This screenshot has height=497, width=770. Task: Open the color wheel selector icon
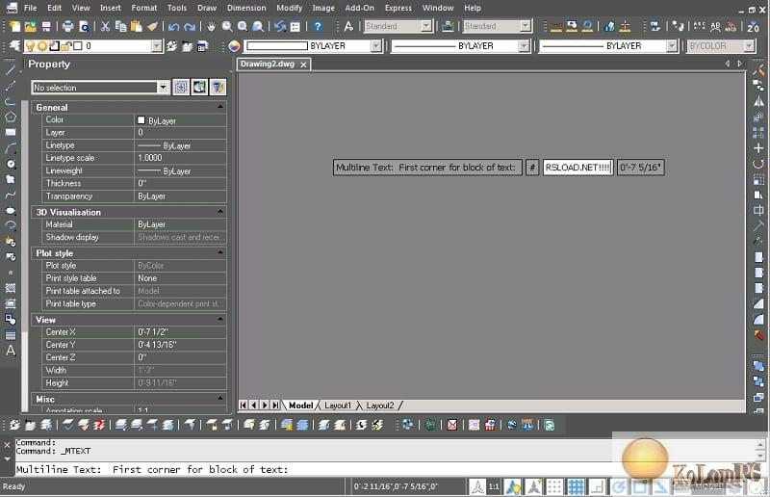point(234,46)
